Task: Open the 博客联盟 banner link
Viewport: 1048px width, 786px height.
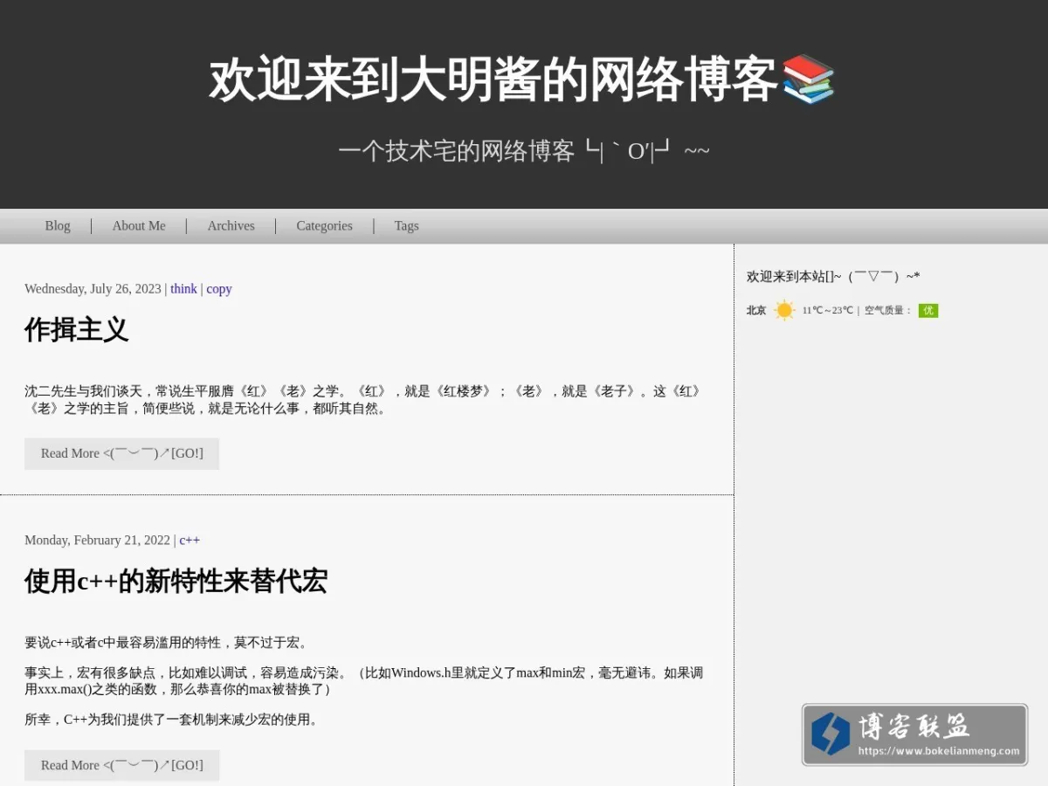Action: (x=914, y=734)
